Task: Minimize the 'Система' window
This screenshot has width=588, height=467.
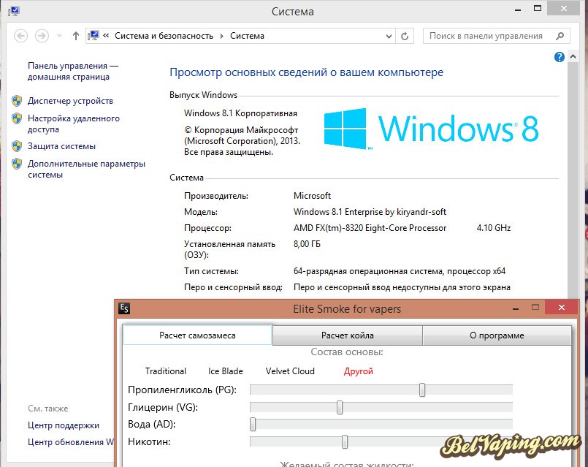Action: [x=518, y=10]
